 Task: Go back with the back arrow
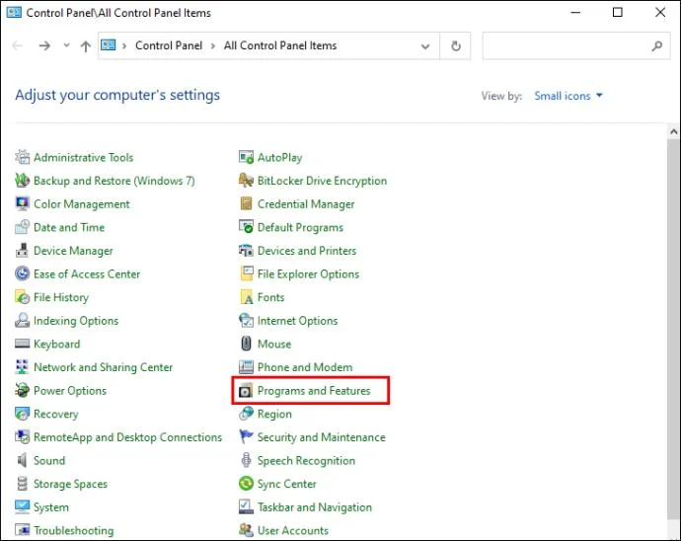[18, 45]
